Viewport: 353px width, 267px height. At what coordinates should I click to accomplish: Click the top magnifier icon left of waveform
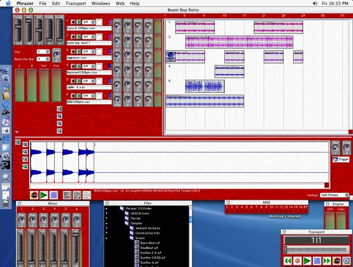[x=25, y=144]
